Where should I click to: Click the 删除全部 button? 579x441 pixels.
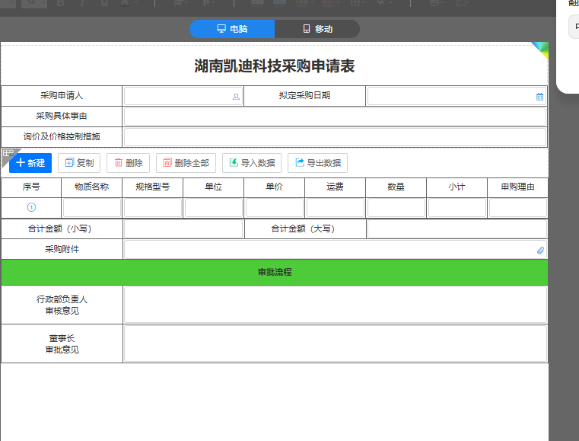186,163
